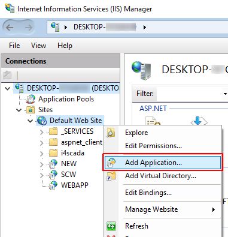This screenshot has height=237, width=228.
Task: Click the Sites folder icon
Action: pyautogui.click(x=31, y=110)
